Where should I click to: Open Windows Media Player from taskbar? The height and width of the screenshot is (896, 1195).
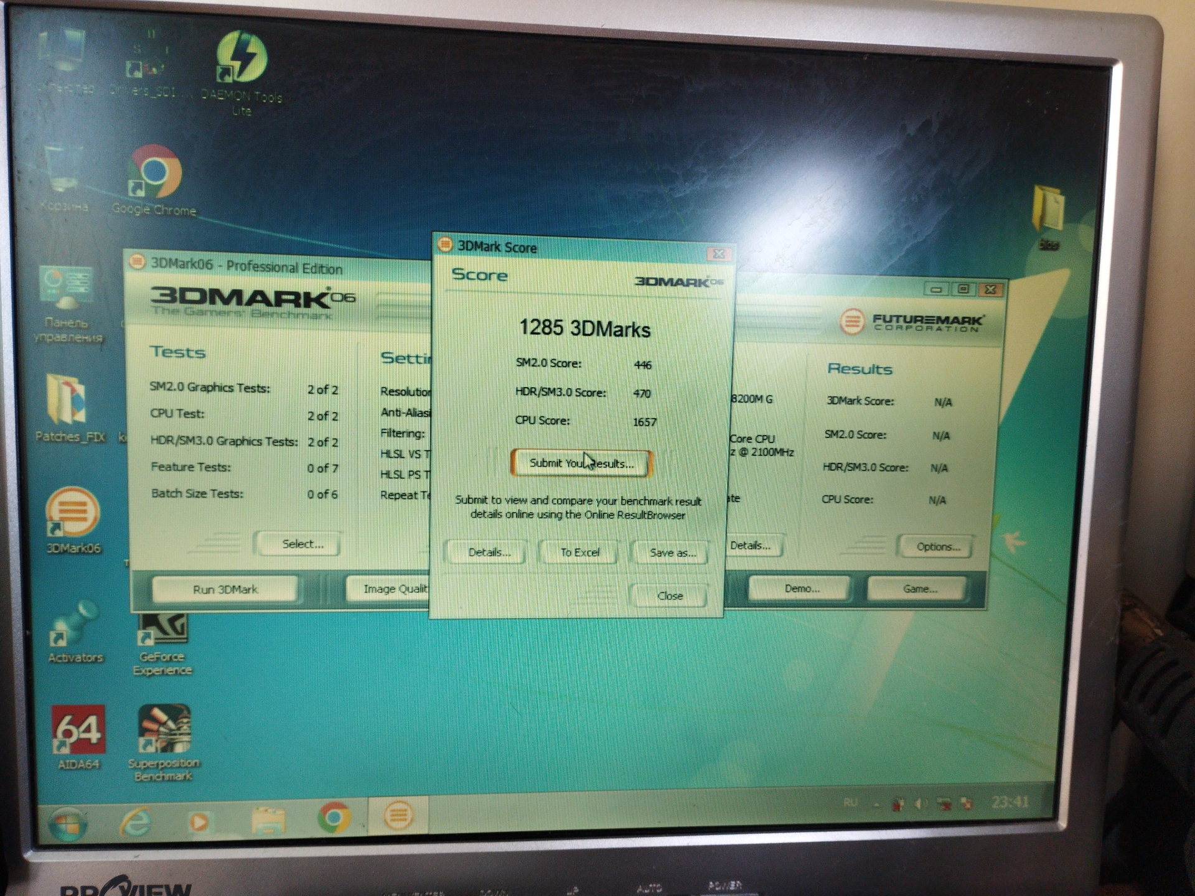(x=199, y=821)
